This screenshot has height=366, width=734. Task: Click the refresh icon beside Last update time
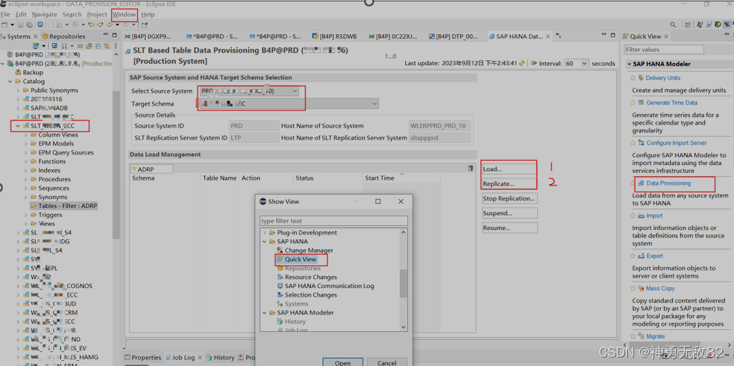pos(521,63)
